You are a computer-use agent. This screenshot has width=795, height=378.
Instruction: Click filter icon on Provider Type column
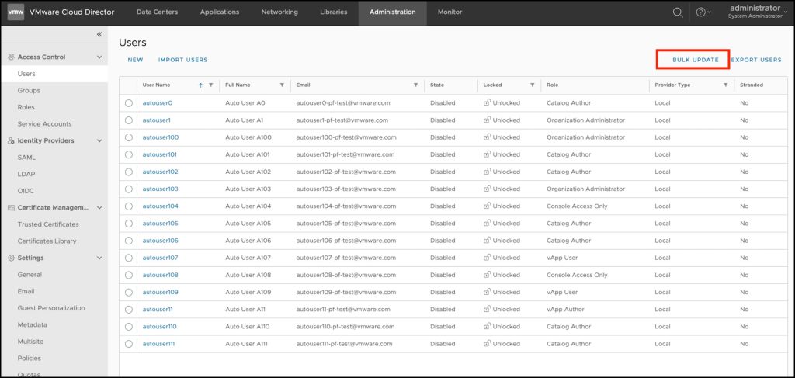point(725,85)
